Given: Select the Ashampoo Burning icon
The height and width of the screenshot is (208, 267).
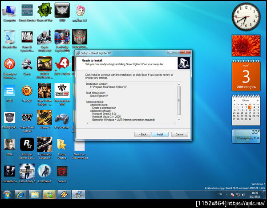Looking at the screenshot, I should 9,69.
